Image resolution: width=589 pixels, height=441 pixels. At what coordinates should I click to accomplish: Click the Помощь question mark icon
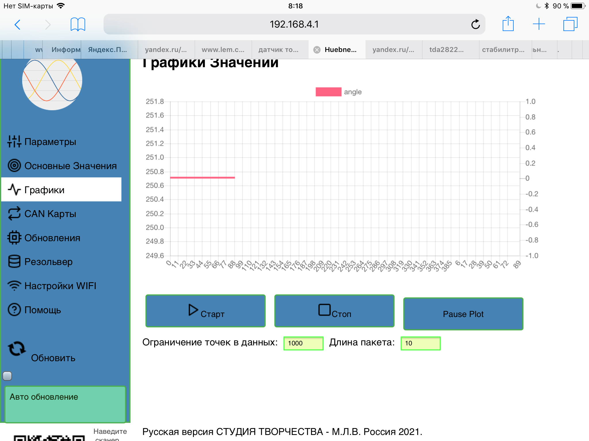click(14, 310)
